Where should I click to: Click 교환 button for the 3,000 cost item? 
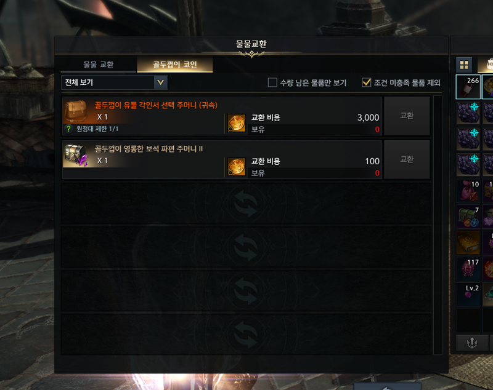tap(407, 116)
